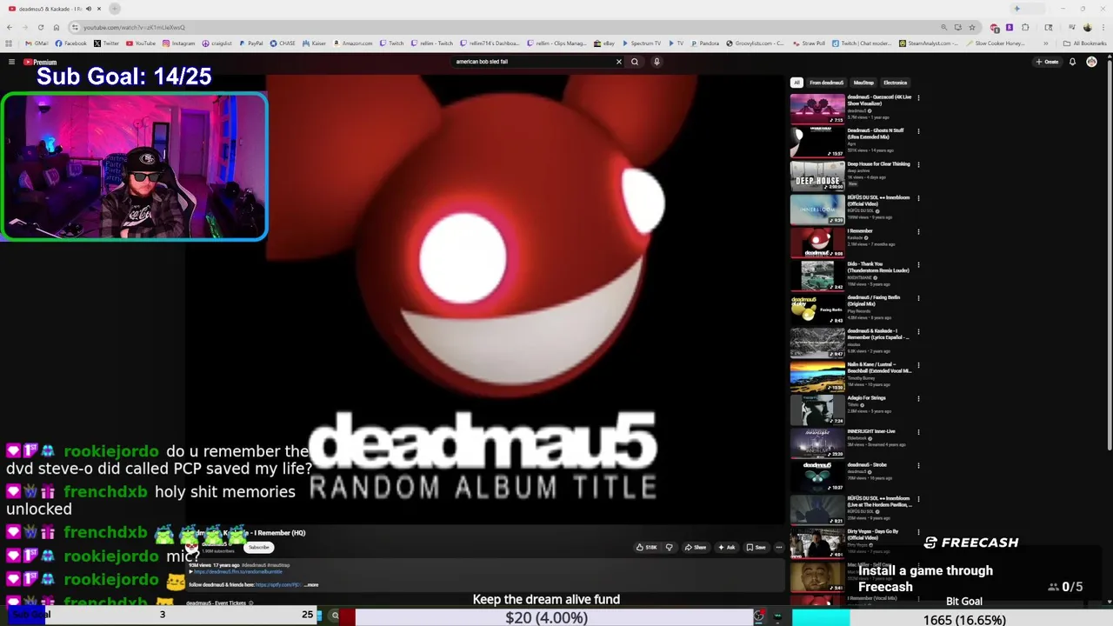This screenshot has height=626, width=1113.
Task: Expand description with ...more
Action: (310, 585)
